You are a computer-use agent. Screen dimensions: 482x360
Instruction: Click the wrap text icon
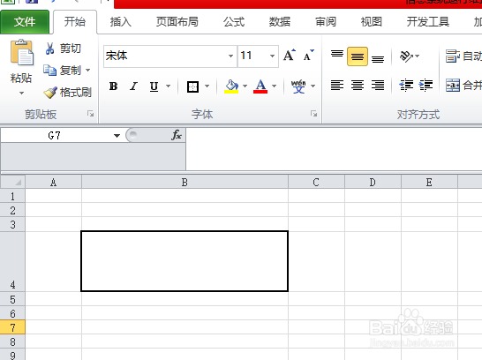coord(453,56)
